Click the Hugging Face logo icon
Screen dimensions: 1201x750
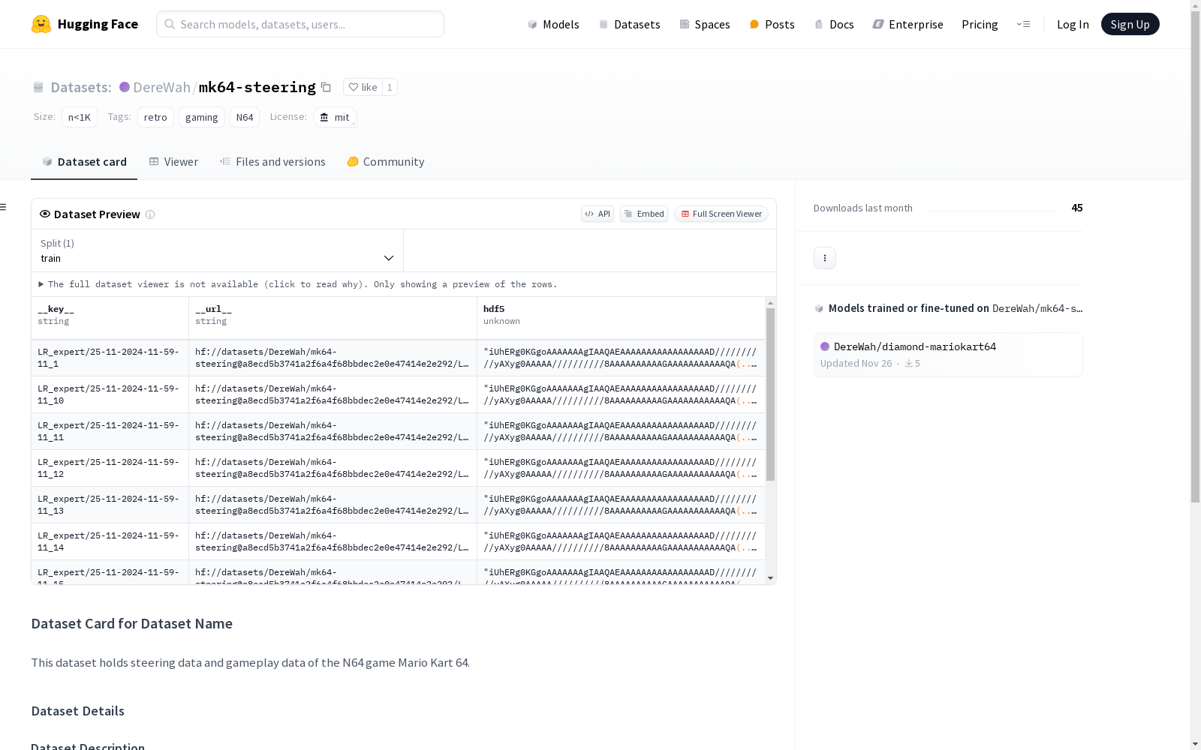41,24
